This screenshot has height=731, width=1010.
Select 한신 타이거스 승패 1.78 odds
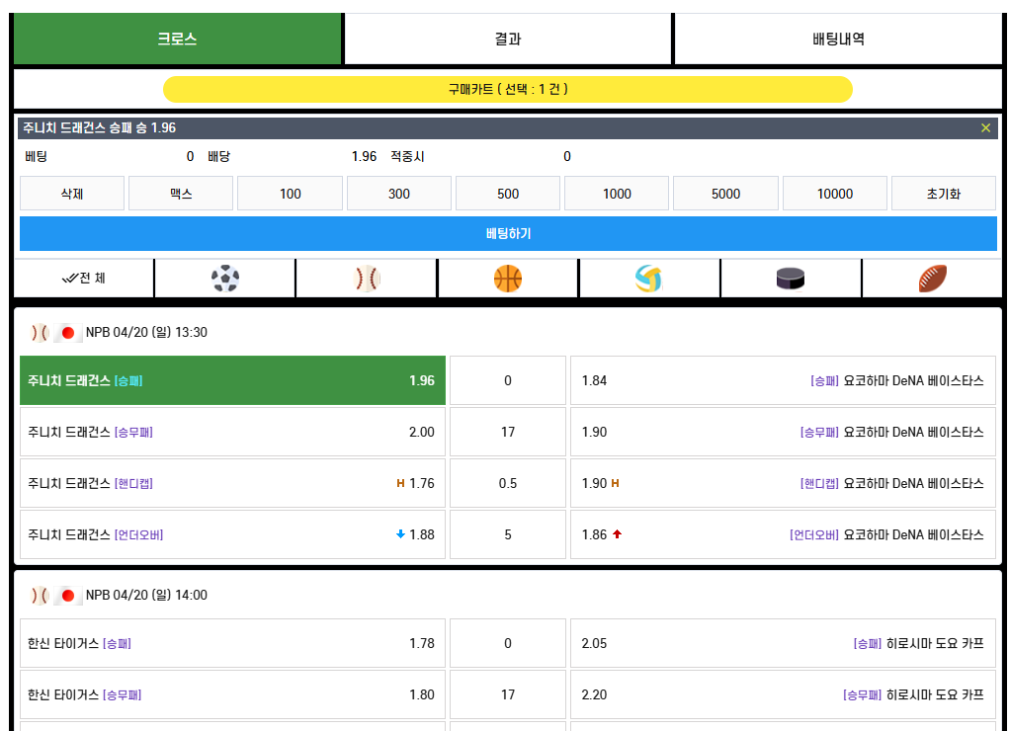232,643
